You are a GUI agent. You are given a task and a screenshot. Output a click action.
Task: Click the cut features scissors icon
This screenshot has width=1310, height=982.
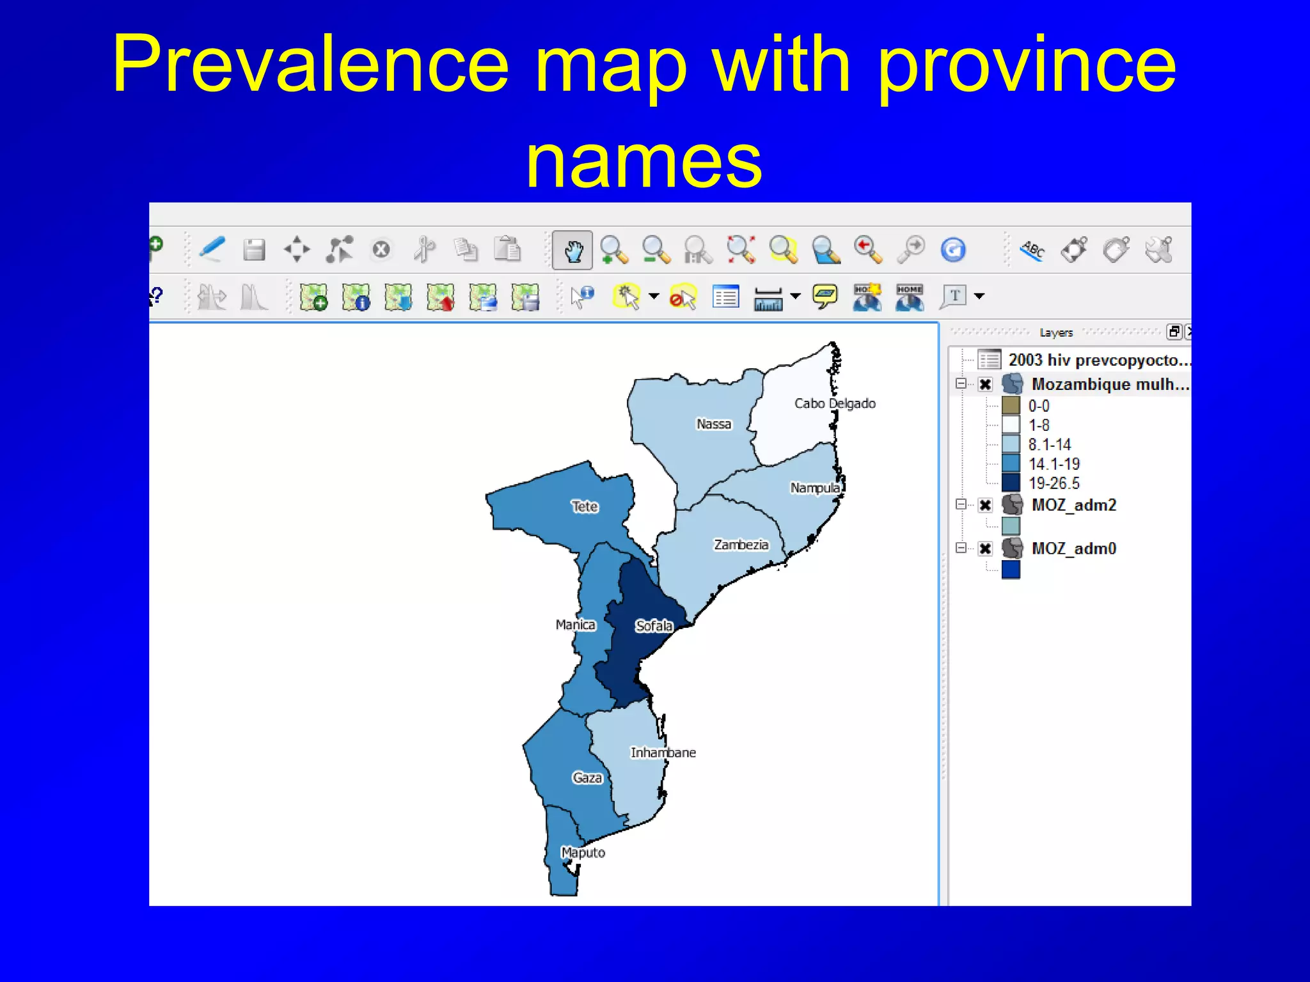click(424, 249)
